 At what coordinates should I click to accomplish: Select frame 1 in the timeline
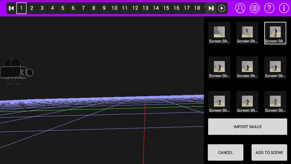[21, 8]
